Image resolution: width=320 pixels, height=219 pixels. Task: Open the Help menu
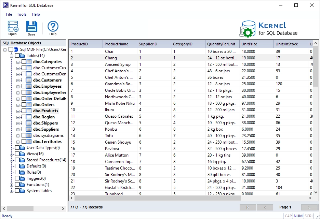(x=36, y=14)
